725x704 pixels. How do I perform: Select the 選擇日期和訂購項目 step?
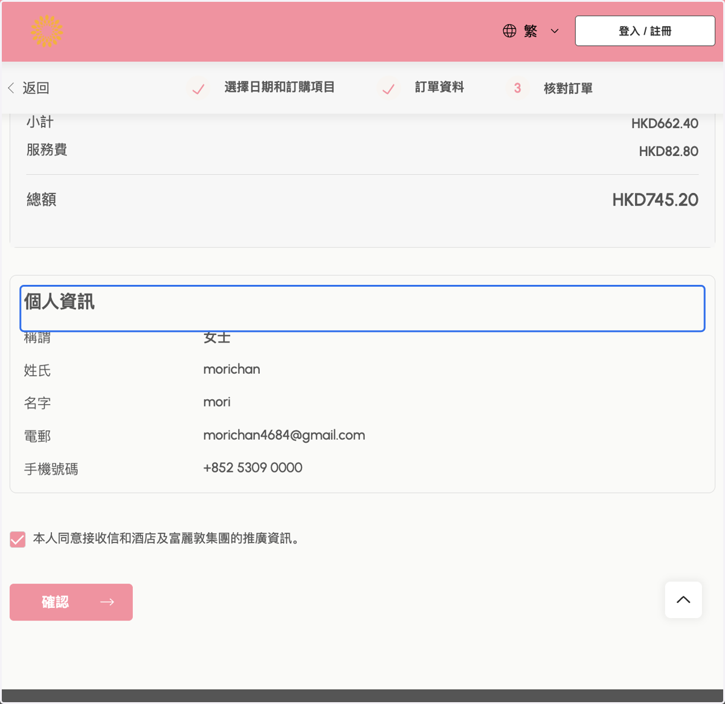[279, 87]
